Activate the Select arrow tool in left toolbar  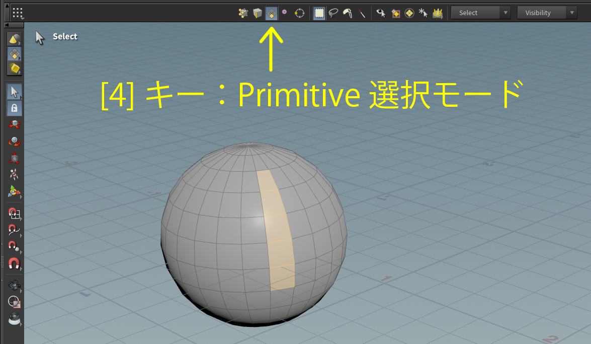click(x=14, y=92)
